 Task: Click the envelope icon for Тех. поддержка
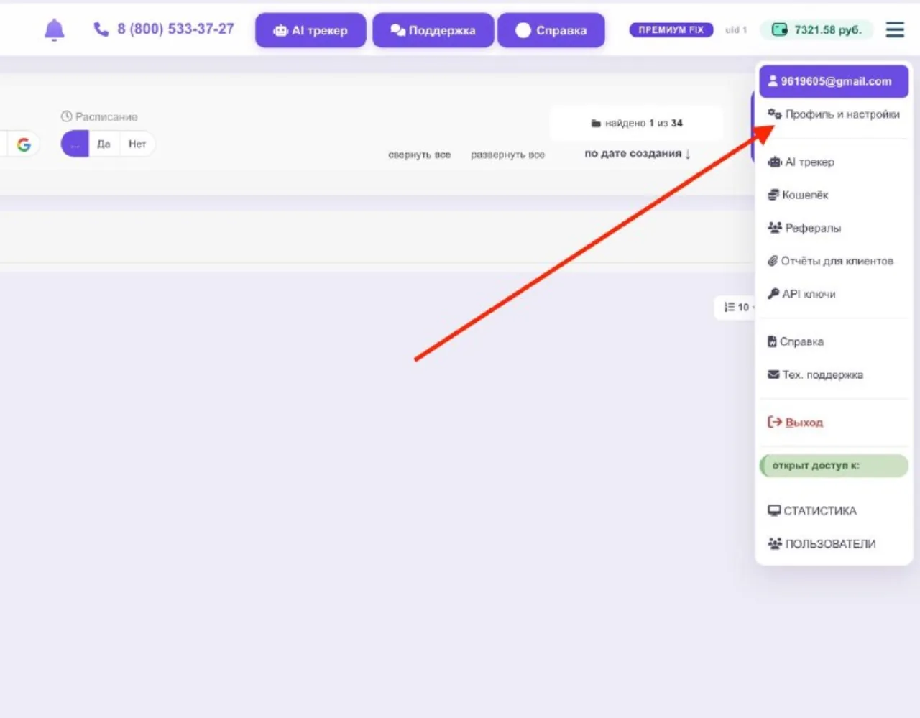(x=773, y=374)
